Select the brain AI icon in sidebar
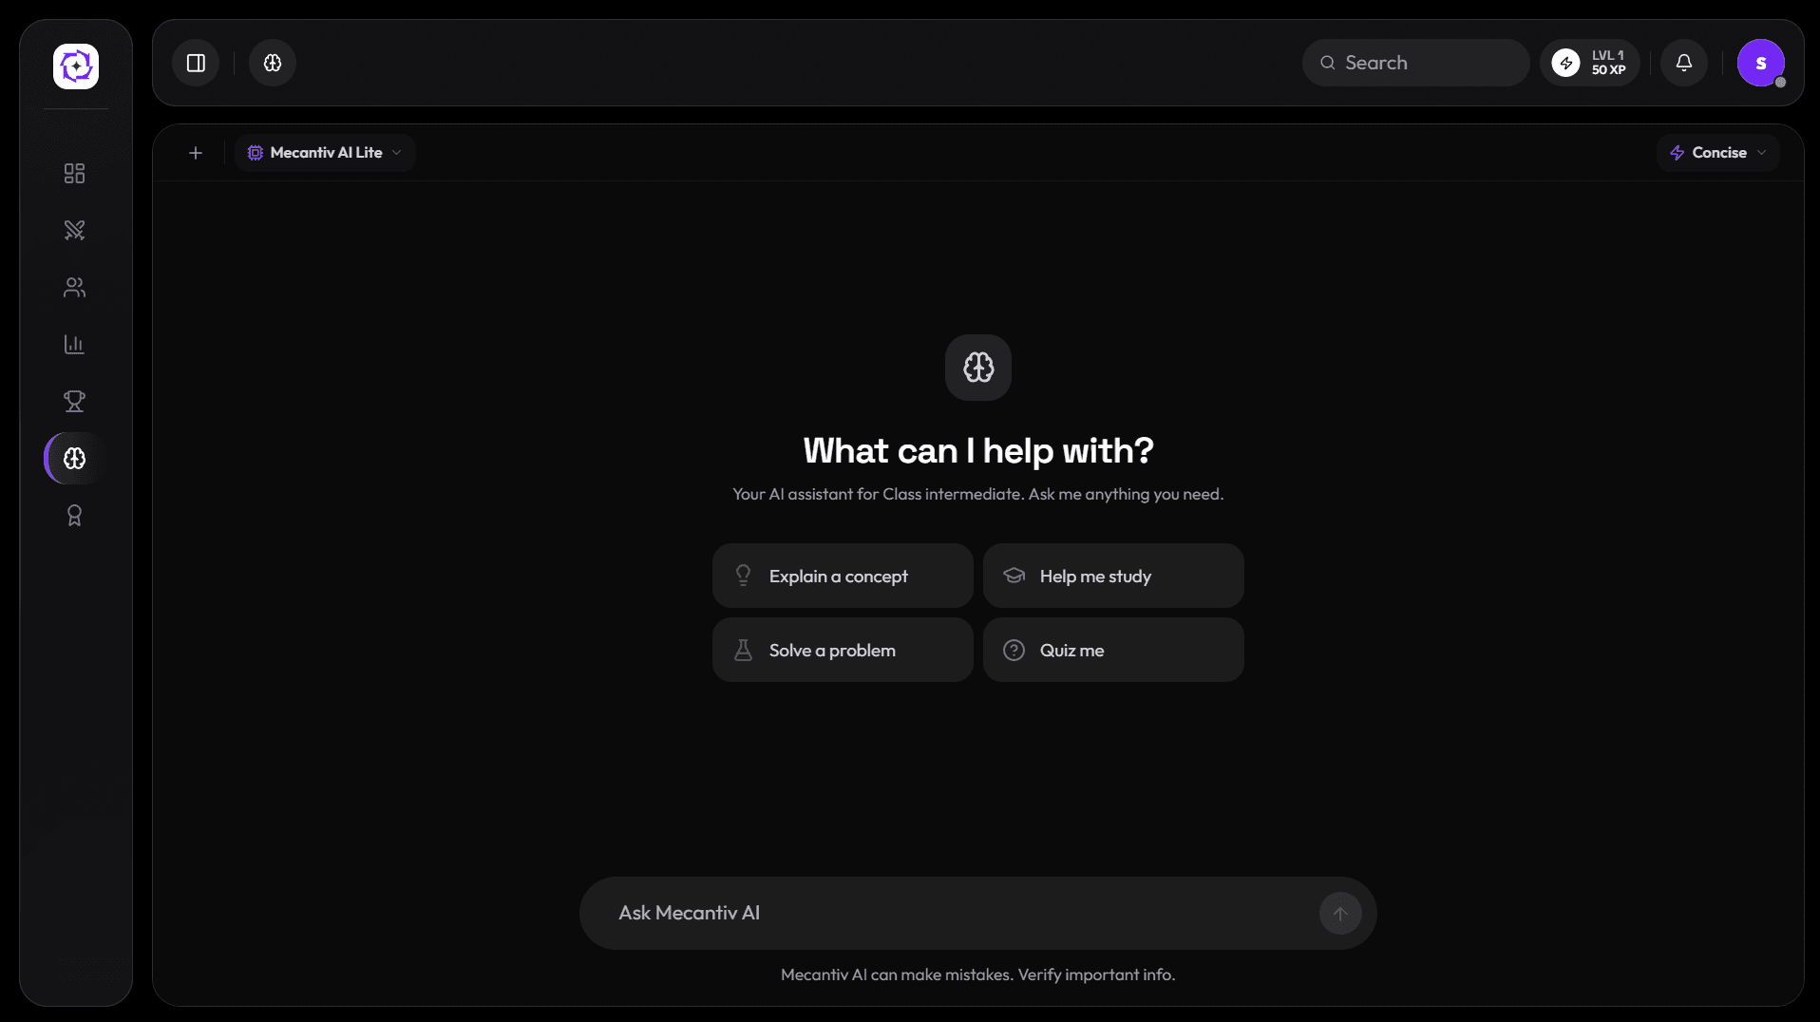The image size is (1820, 1022). coord(74,459)
